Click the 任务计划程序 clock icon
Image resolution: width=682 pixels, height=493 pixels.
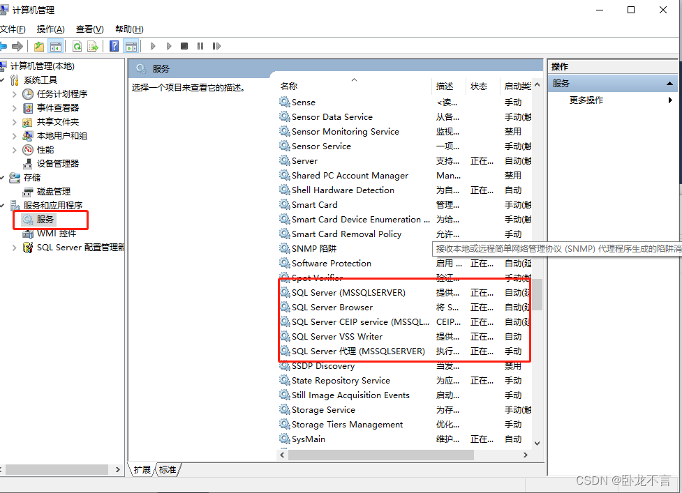(28, 94)
